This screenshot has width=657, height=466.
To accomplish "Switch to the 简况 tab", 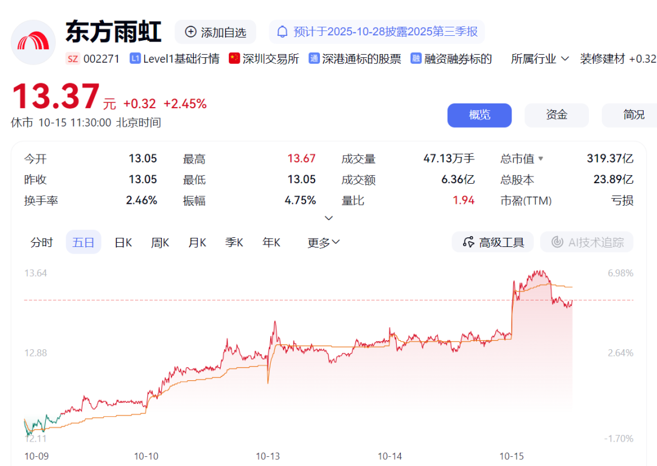I will [x=630, y=115].
